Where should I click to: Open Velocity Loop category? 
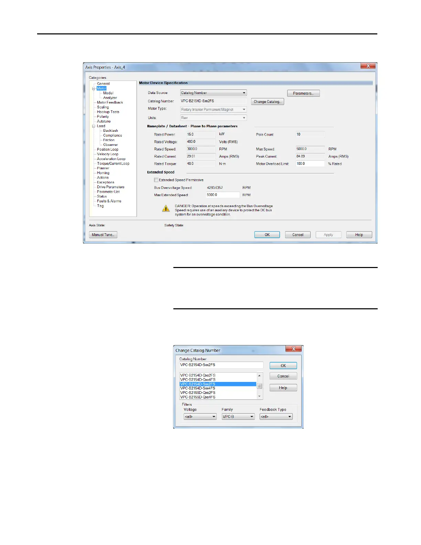click(x=107, y=154)
